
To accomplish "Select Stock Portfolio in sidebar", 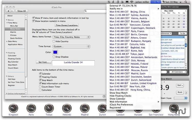I will point(16,38).
